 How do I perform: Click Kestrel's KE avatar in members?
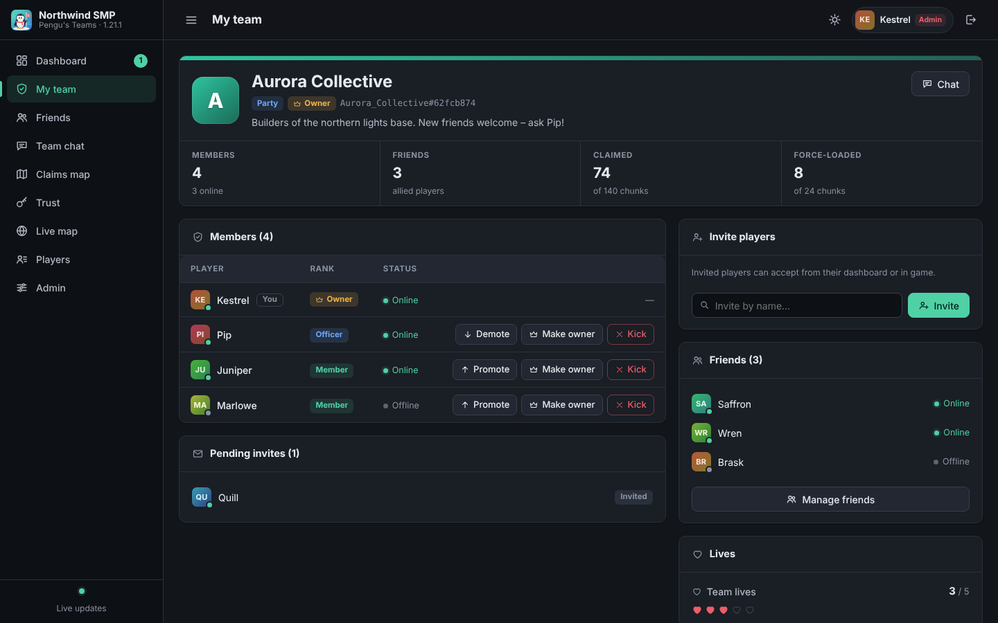200,300
